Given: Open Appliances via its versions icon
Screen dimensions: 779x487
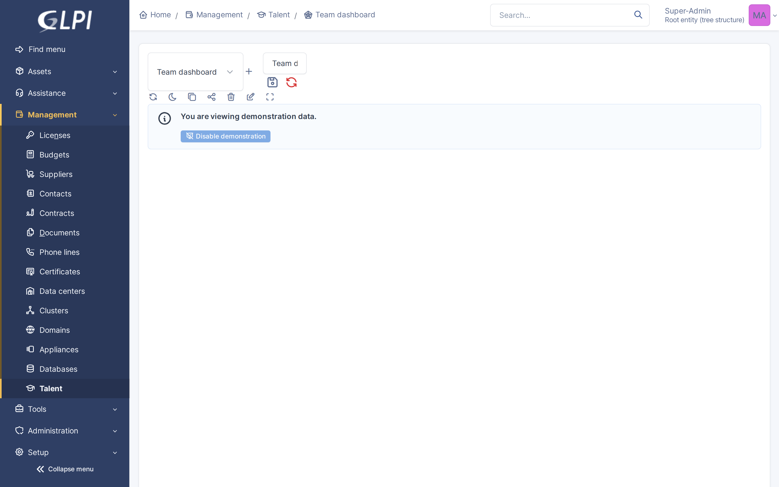Looking at the screenshot, I should (x=30, y=350).
